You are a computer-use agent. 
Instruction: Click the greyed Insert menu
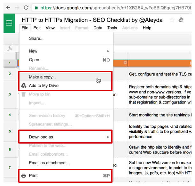65,28
